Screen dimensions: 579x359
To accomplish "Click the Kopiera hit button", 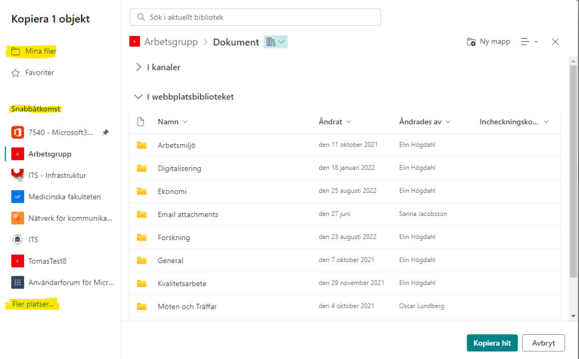I will [492, 343].
